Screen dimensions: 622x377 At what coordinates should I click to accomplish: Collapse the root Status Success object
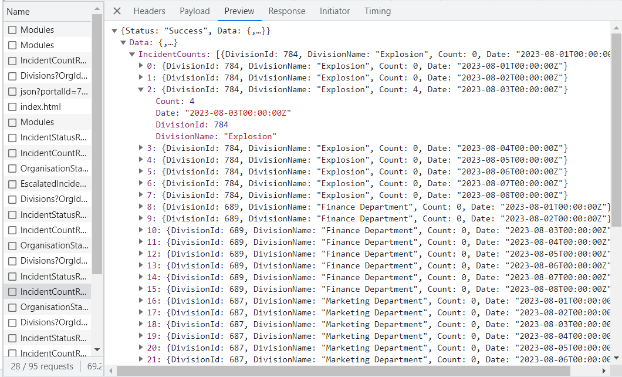tap(114, 31)
